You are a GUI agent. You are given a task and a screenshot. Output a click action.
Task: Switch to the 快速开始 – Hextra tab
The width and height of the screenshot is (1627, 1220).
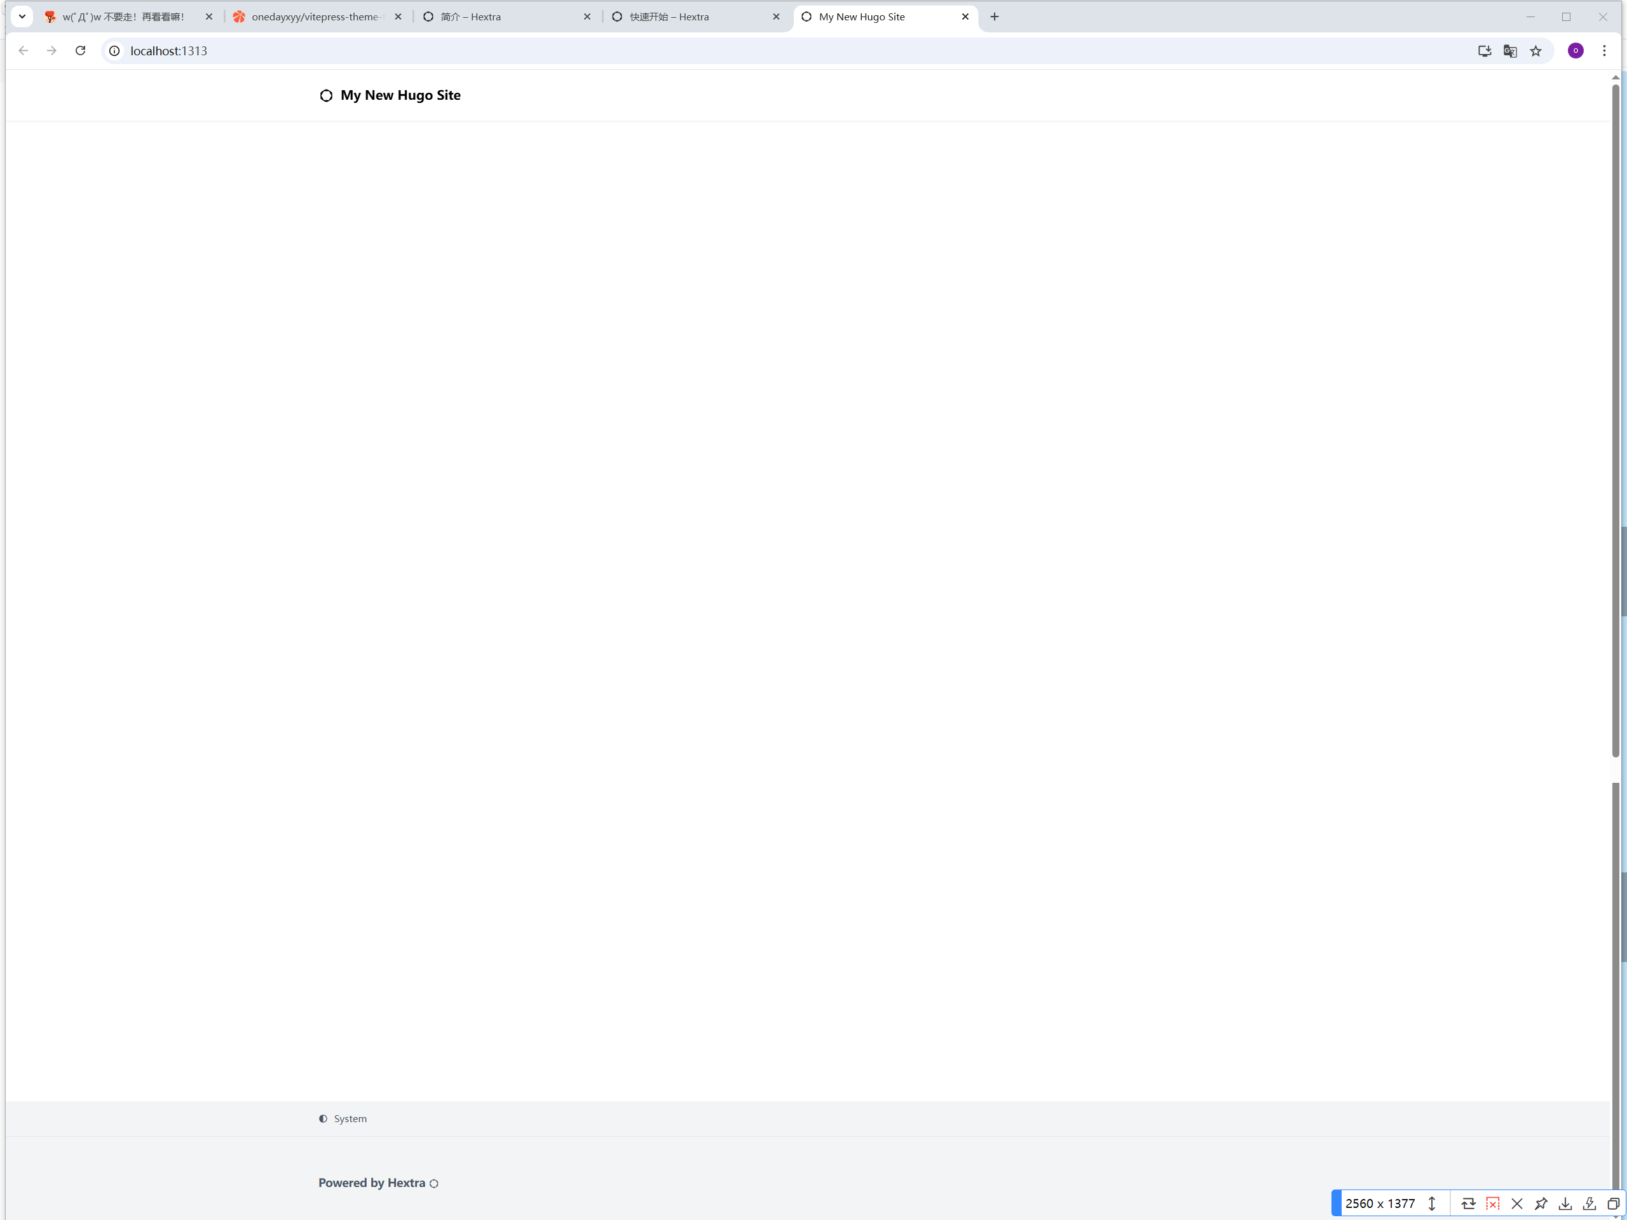pyautogui.click(x=669, y=16)
